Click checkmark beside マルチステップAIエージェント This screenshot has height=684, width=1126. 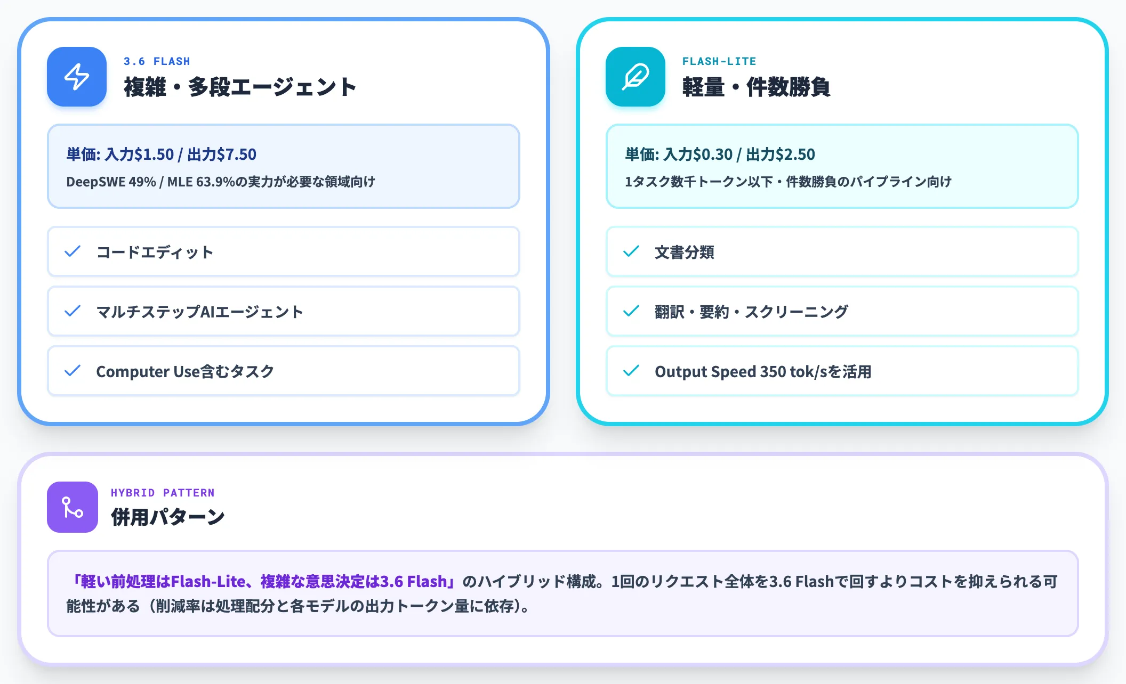(x=73, y=311)
